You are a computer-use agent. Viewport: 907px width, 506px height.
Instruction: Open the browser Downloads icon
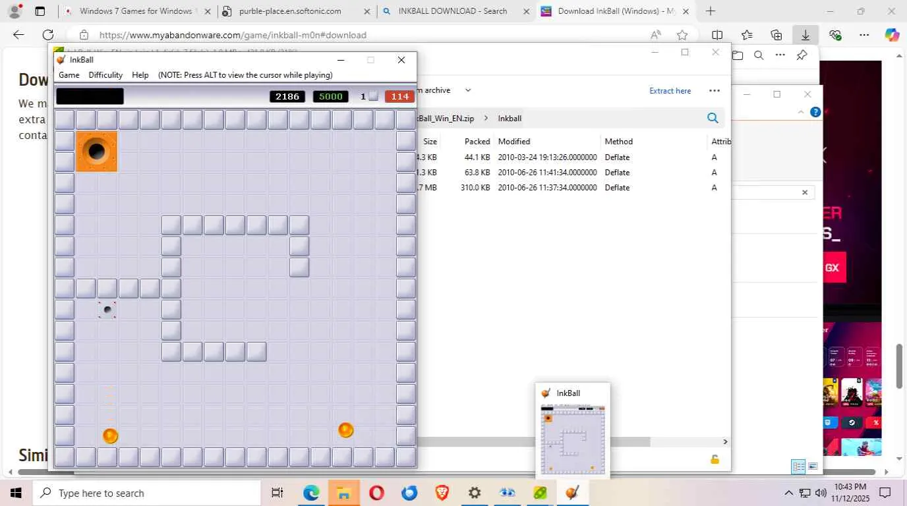[x=805, y=35]
